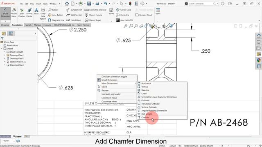The width and height of the screenshot is (262, 147).
Task: Open the Sheet Format tab
Action: tap(83, 25)
